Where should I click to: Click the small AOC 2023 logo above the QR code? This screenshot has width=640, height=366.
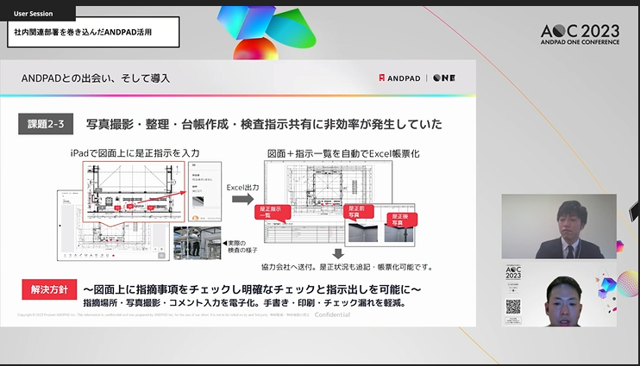[x=513, y=273]
